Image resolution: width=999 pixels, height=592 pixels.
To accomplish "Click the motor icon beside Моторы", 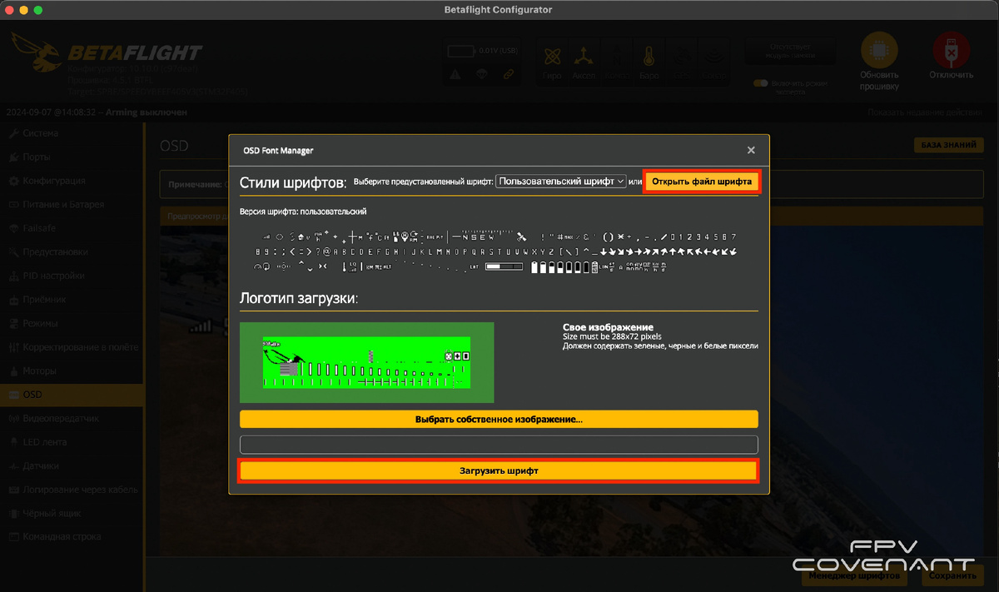I will coord(13,371).
